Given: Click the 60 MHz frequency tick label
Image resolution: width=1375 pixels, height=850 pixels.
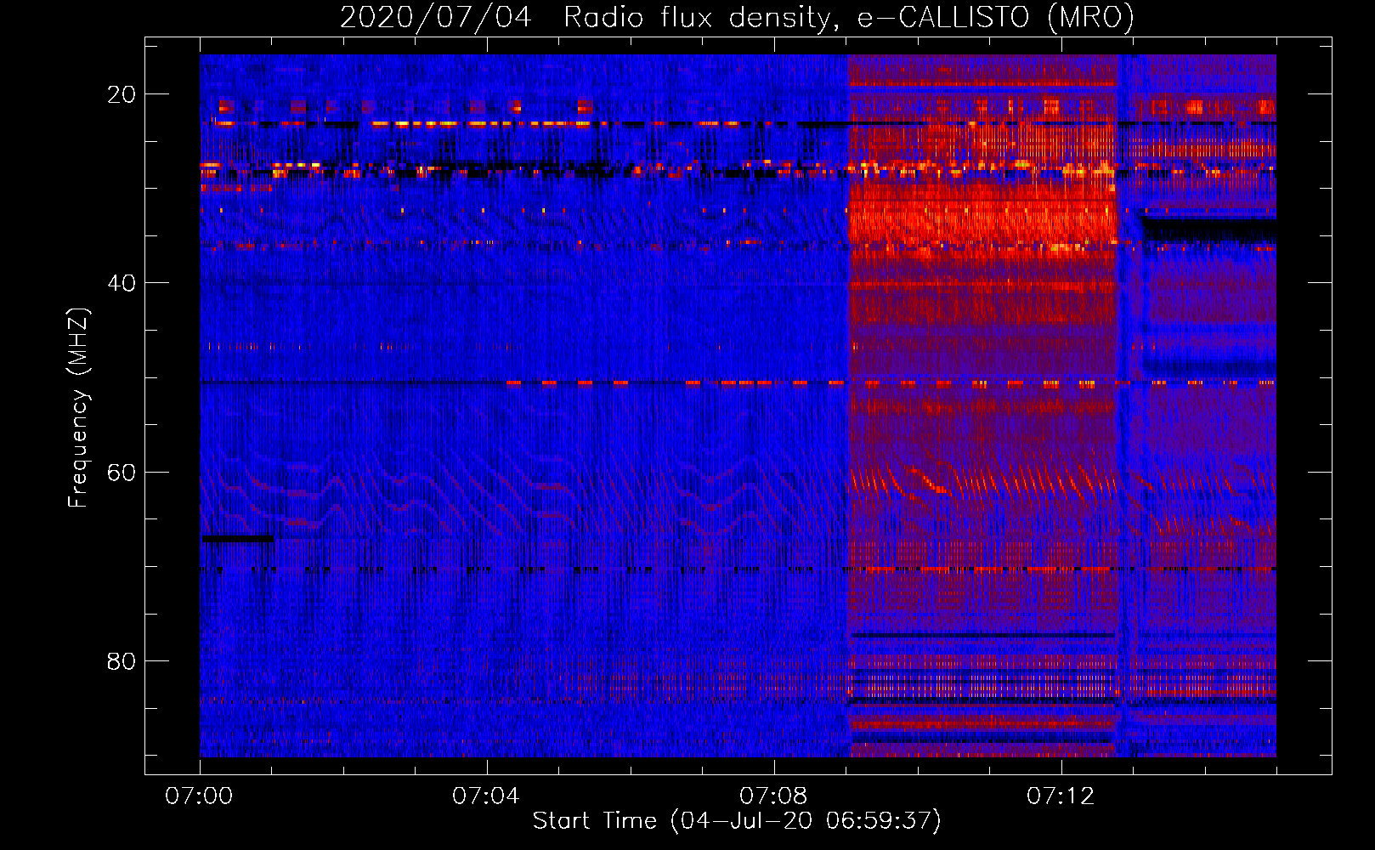Looking at the screenshot, I should (x=122, y=472).
